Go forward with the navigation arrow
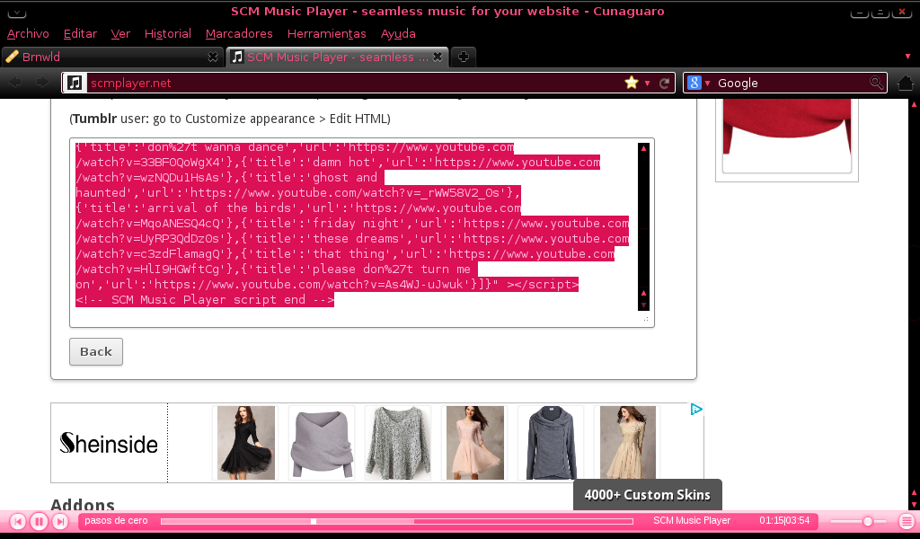 click(x=41, y=83)
